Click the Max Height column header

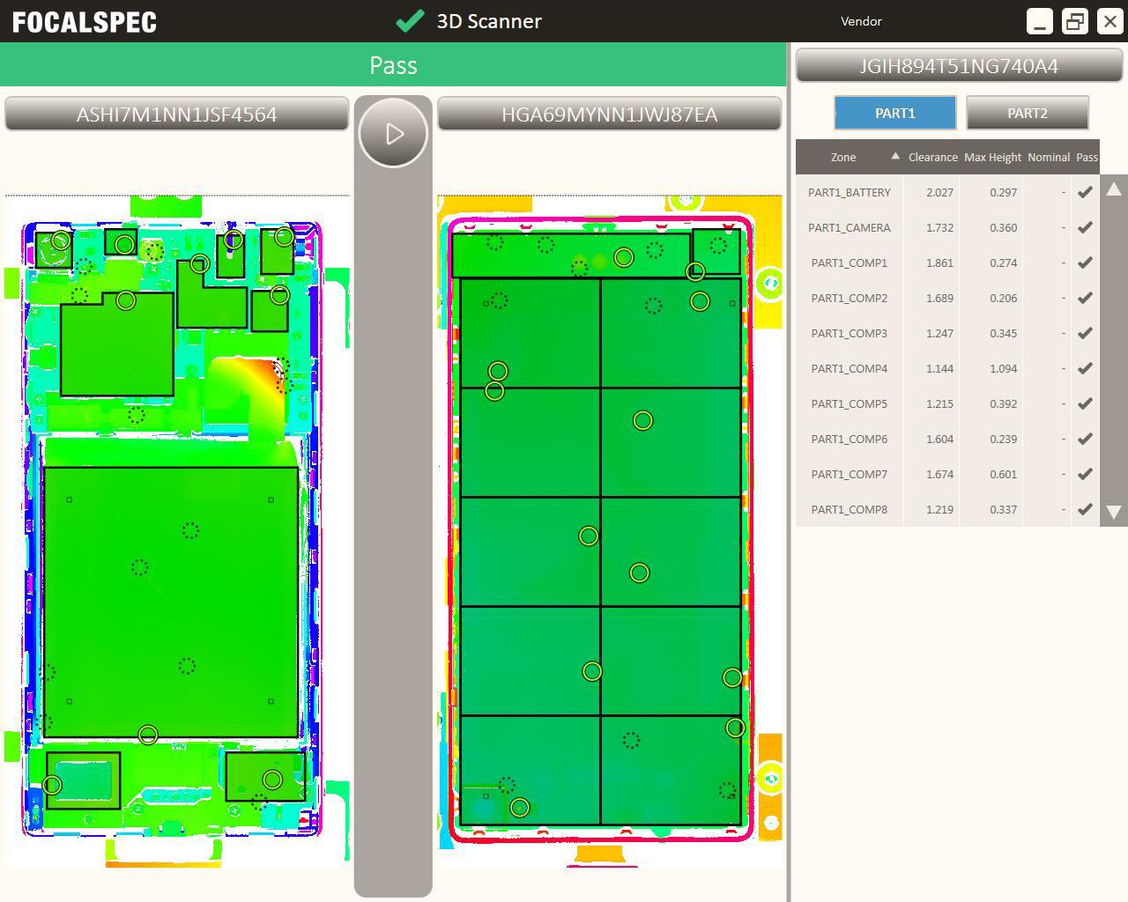(x=992, y=157)
